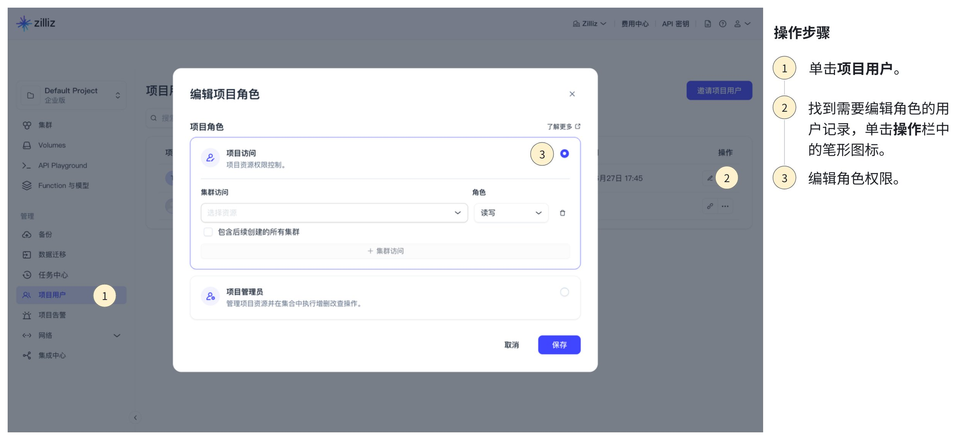Go to 集群 in the sidebar
Image resolution: width=956 pixels, height=440 pixels.
coord(45,125)
